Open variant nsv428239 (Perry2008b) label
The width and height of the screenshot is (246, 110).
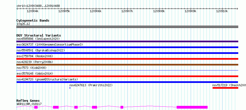35,62
